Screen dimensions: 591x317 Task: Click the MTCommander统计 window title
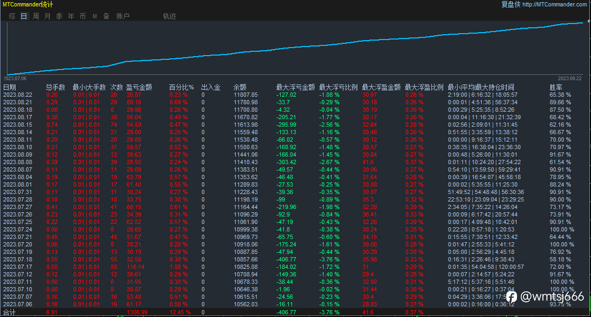click(x=28, y=4)
